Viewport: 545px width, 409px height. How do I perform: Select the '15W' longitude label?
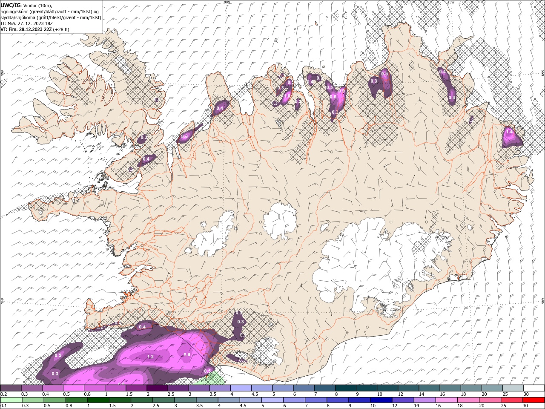tap(451, 2)
